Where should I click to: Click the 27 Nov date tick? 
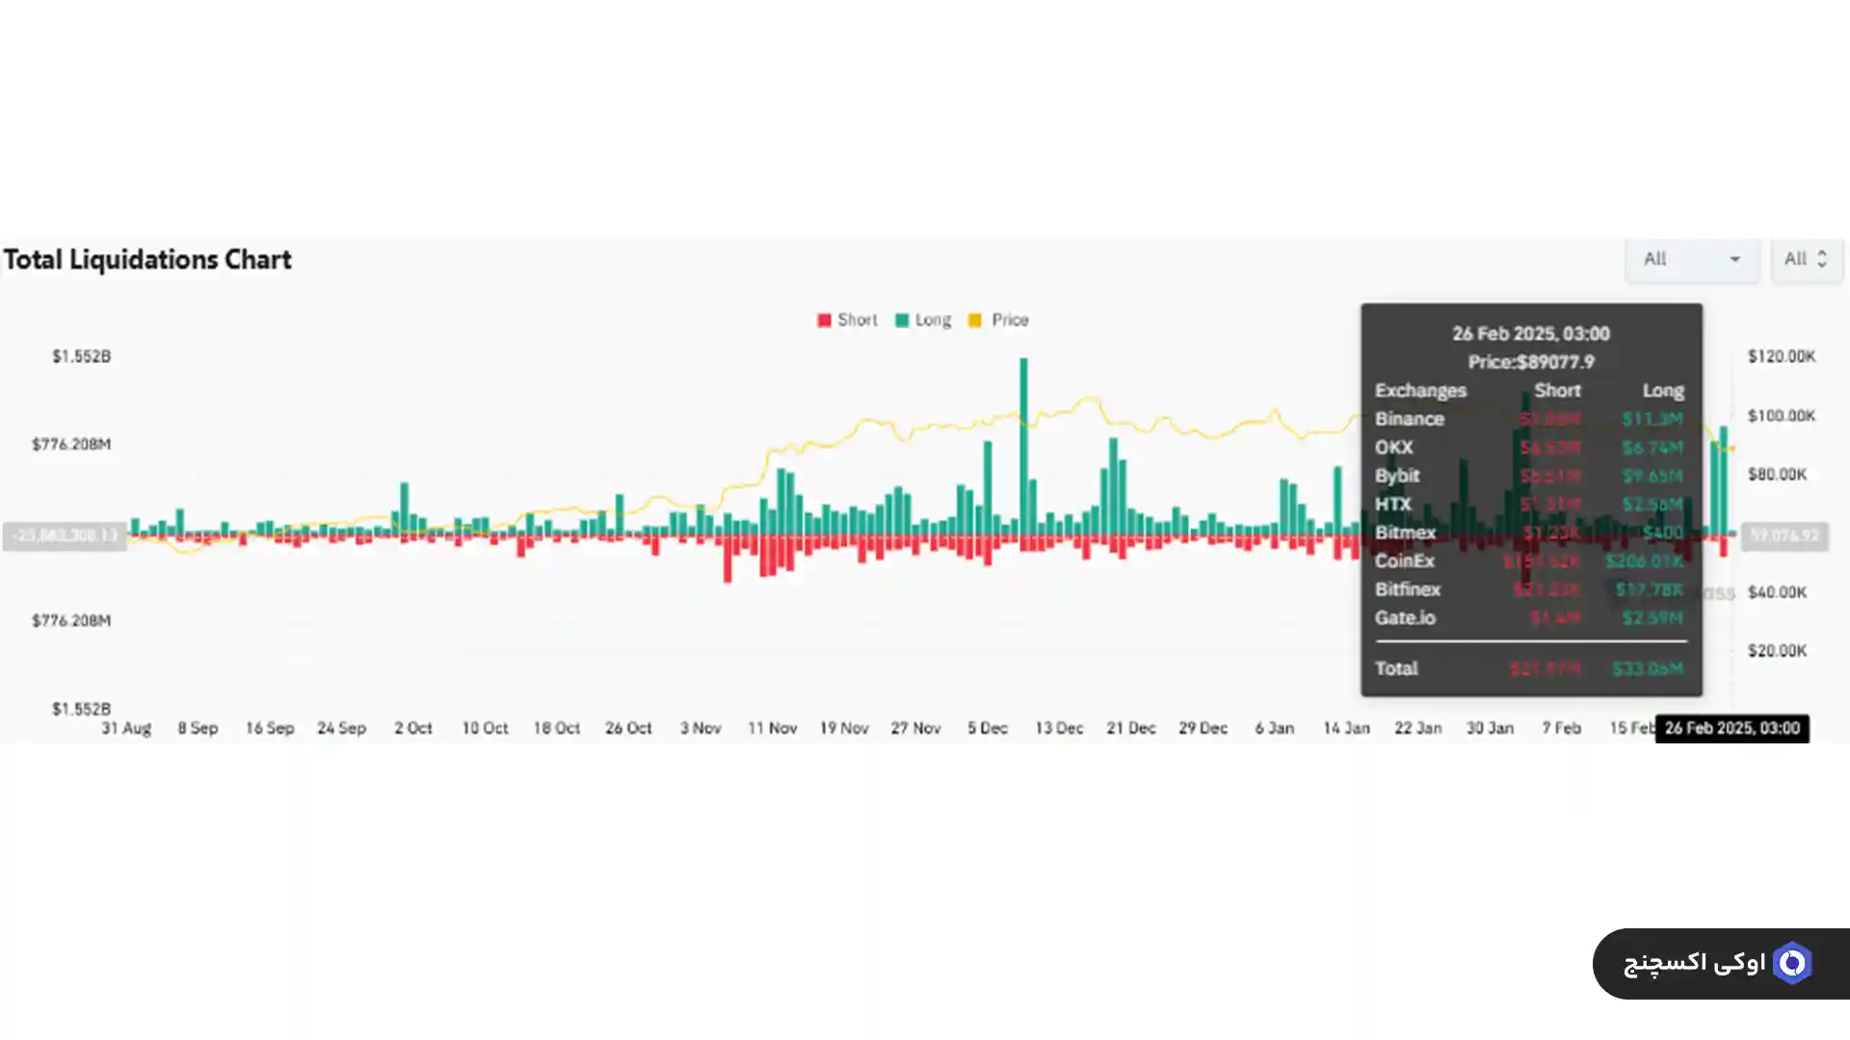pyautogui.click(x=915, y=728)
